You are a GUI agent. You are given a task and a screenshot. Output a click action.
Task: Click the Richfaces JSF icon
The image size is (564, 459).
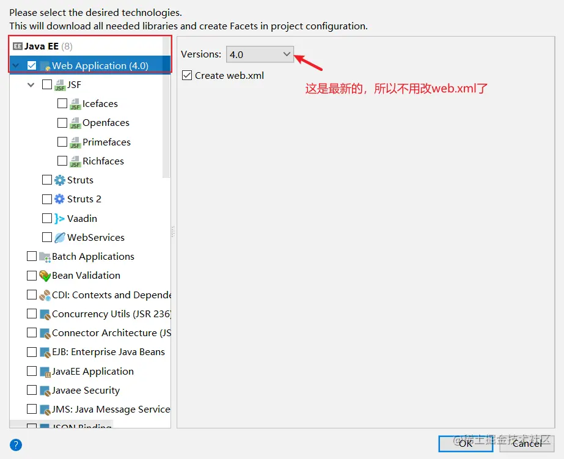point(75,161)
